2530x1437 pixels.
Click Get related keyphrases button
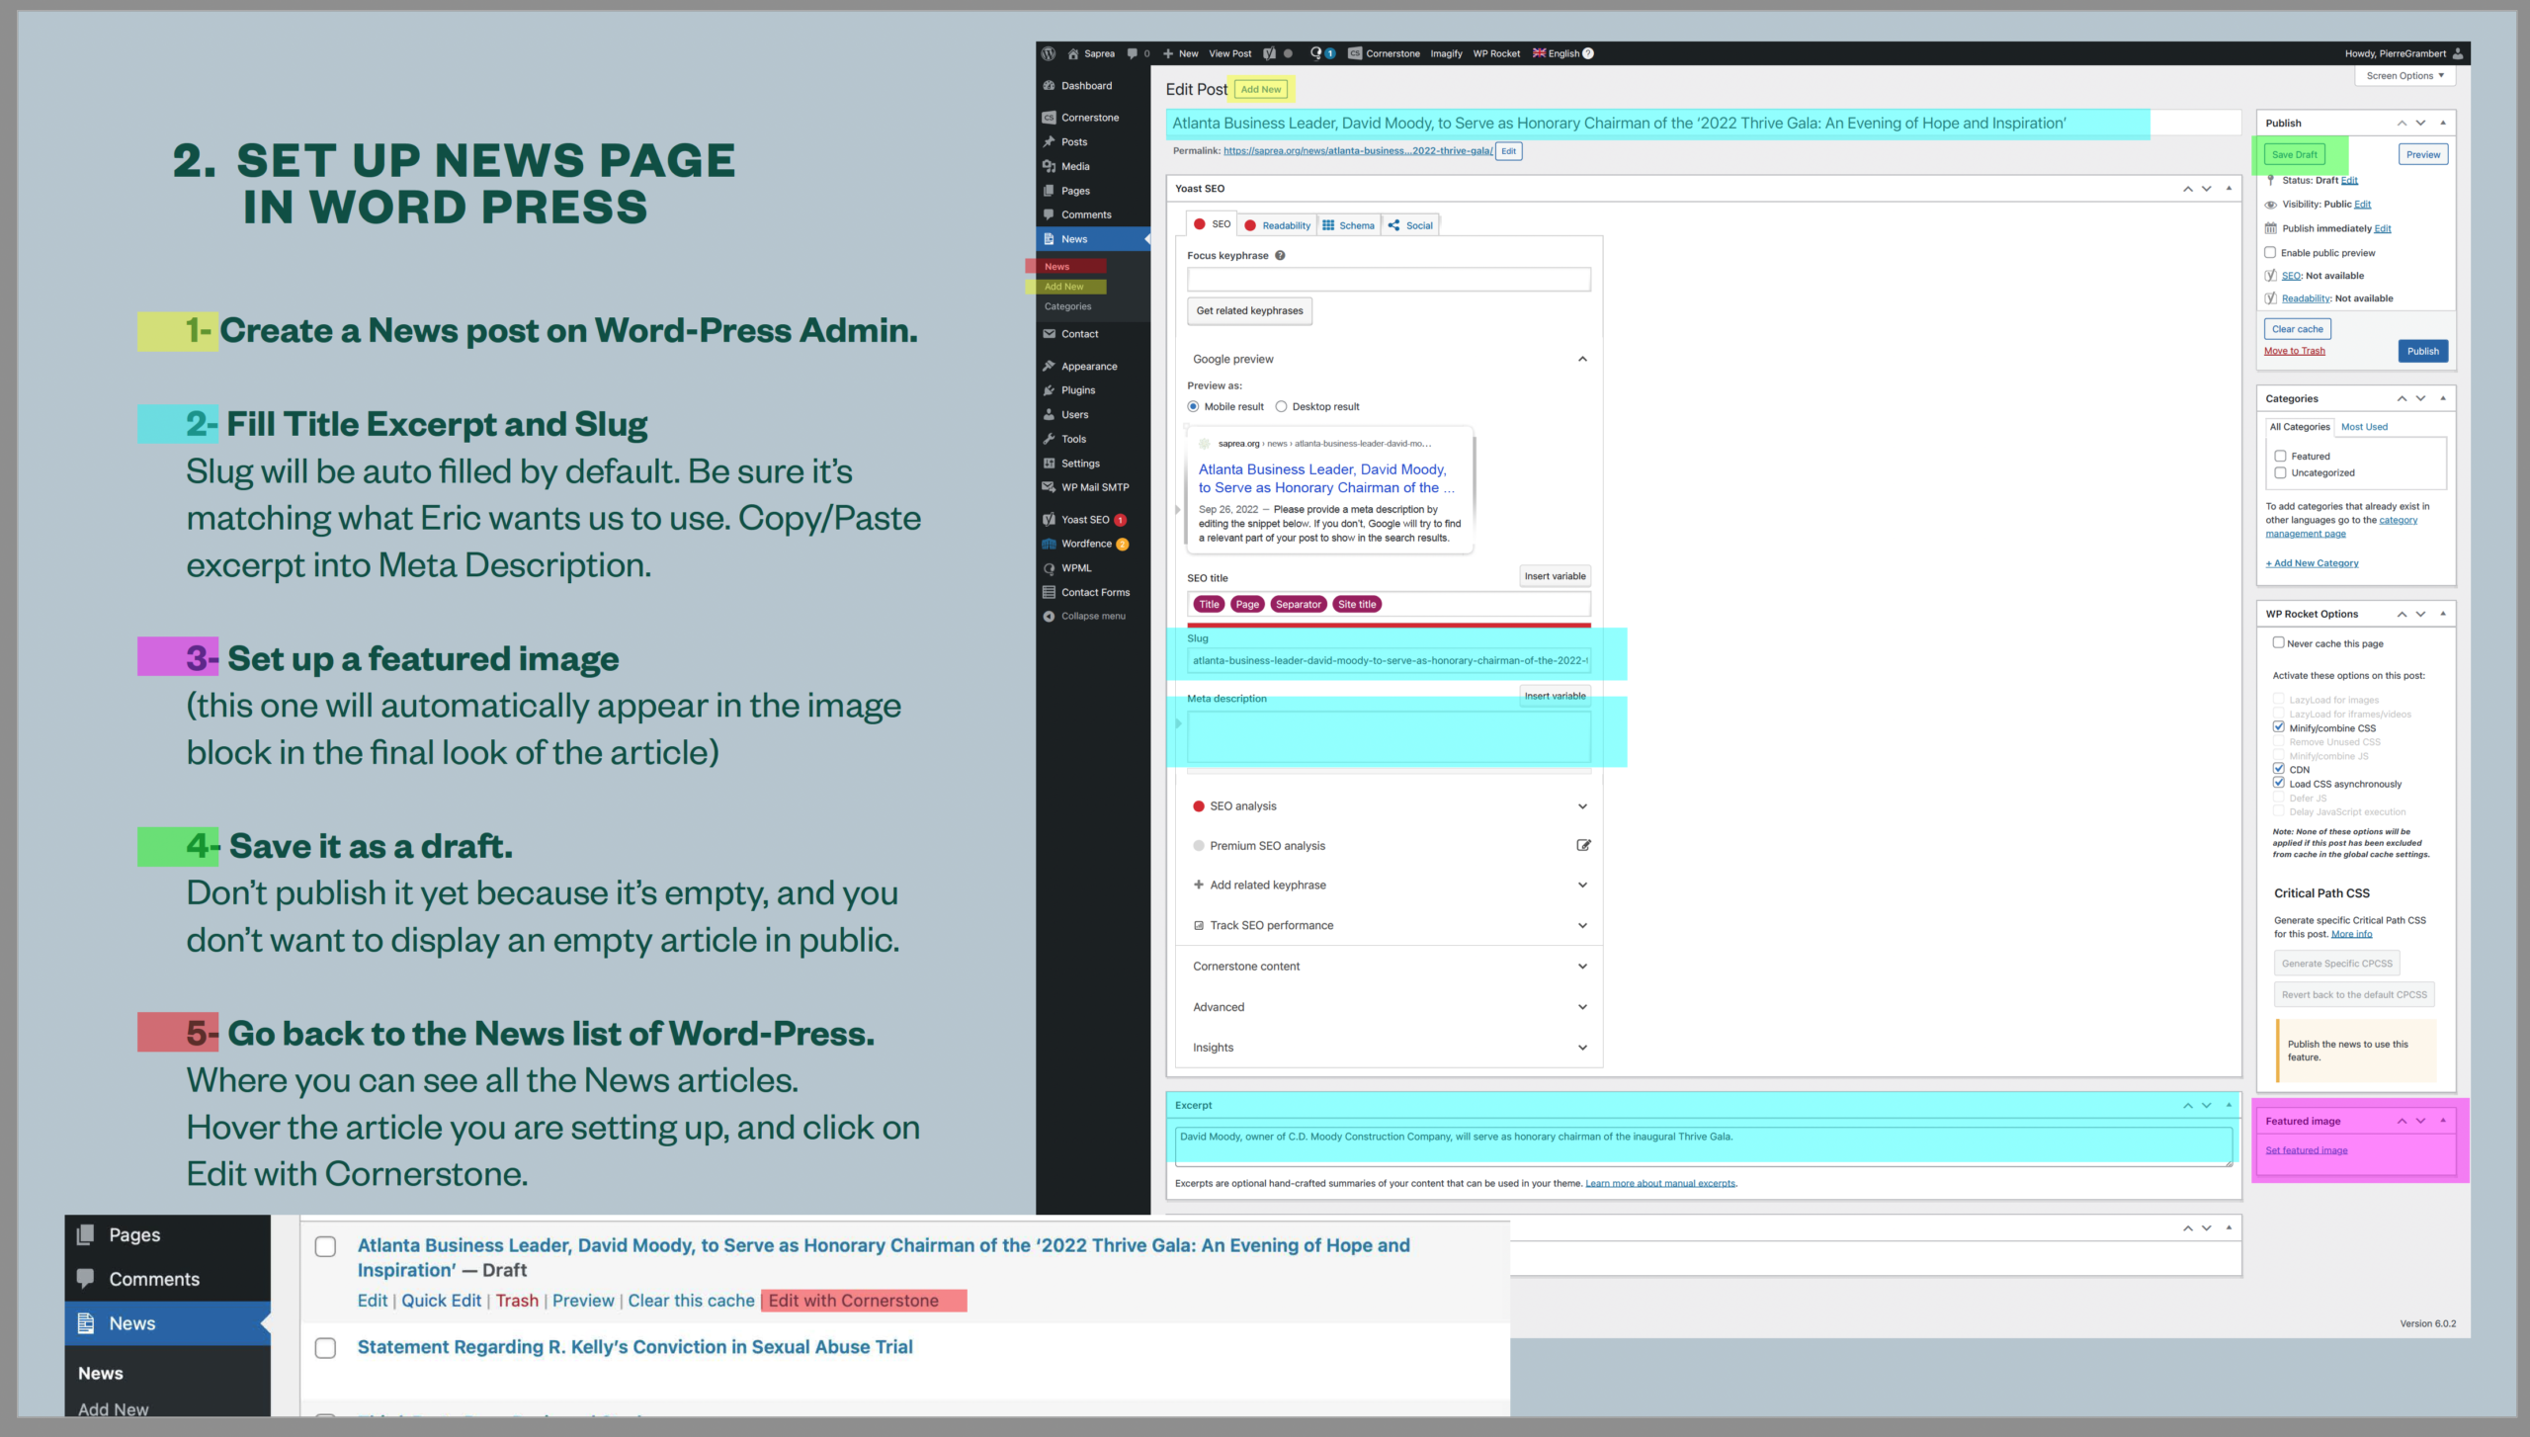point(1249,310)
